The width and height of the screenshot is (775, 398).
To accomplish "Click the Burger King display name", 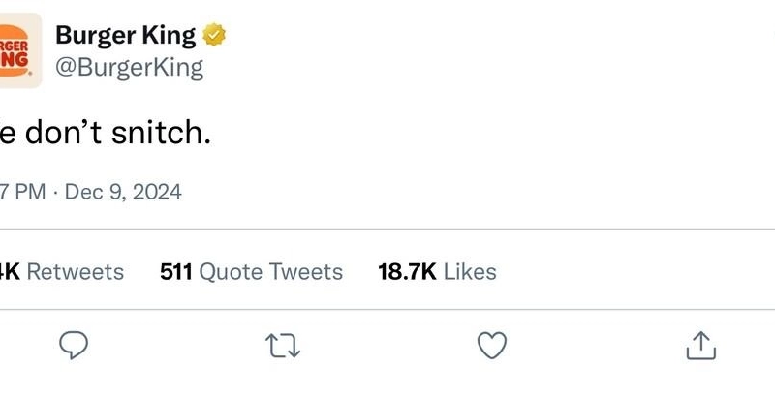I will click(x=126, y=36).
